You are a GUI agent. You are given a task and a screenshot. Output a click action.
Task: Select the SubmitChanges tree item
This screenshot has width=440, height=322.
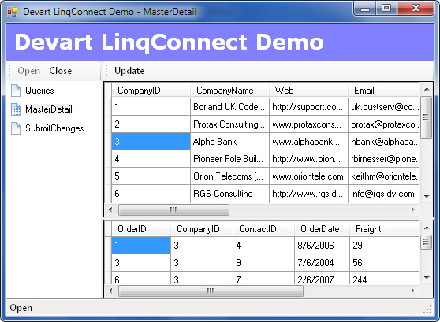point(54,128)
